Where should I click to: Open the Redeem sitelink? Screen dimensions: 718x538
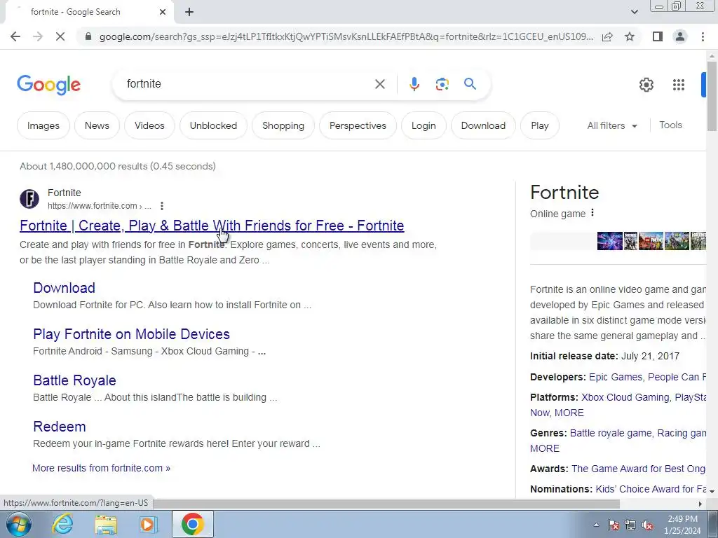click(x=60, y=427)
